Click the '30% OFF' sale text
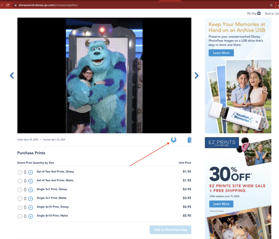This screenshot has width=279, height=239. pos(230,174)
